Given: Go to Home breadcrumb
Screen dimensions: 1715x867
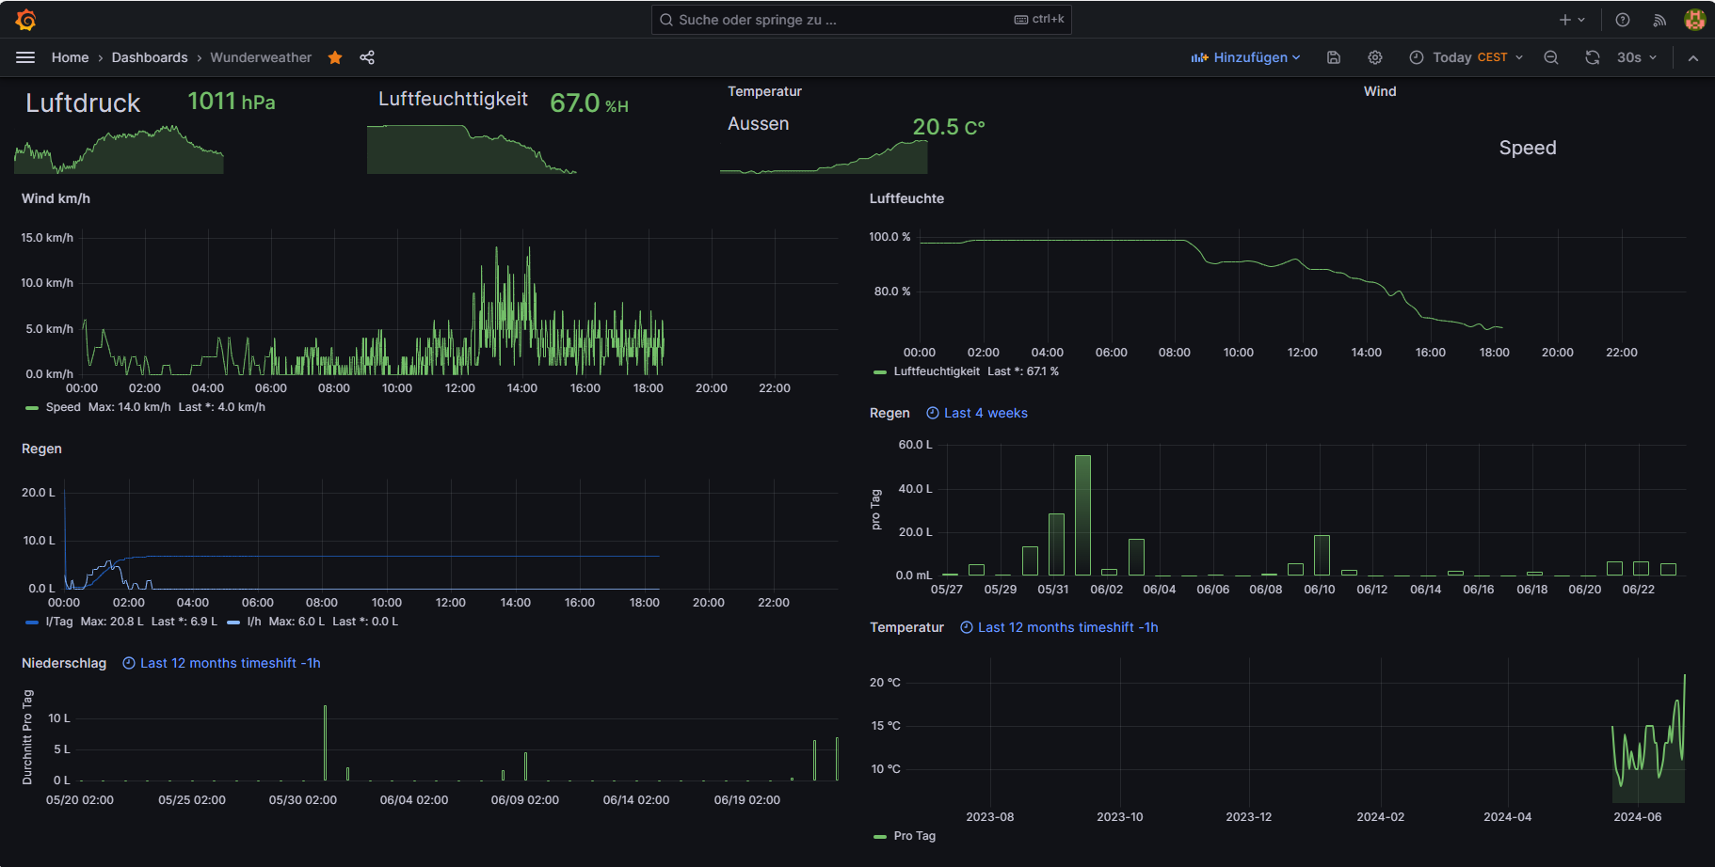Looking at the screenshot, I should point(70,57).
